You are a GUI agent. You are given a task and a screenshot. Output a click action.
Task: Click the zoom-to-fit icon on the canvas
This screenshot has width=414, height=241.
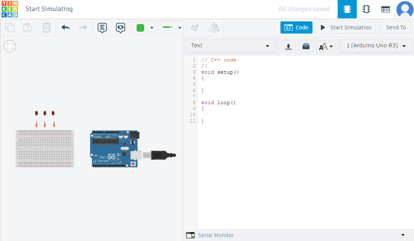click(x=10, y=46)
